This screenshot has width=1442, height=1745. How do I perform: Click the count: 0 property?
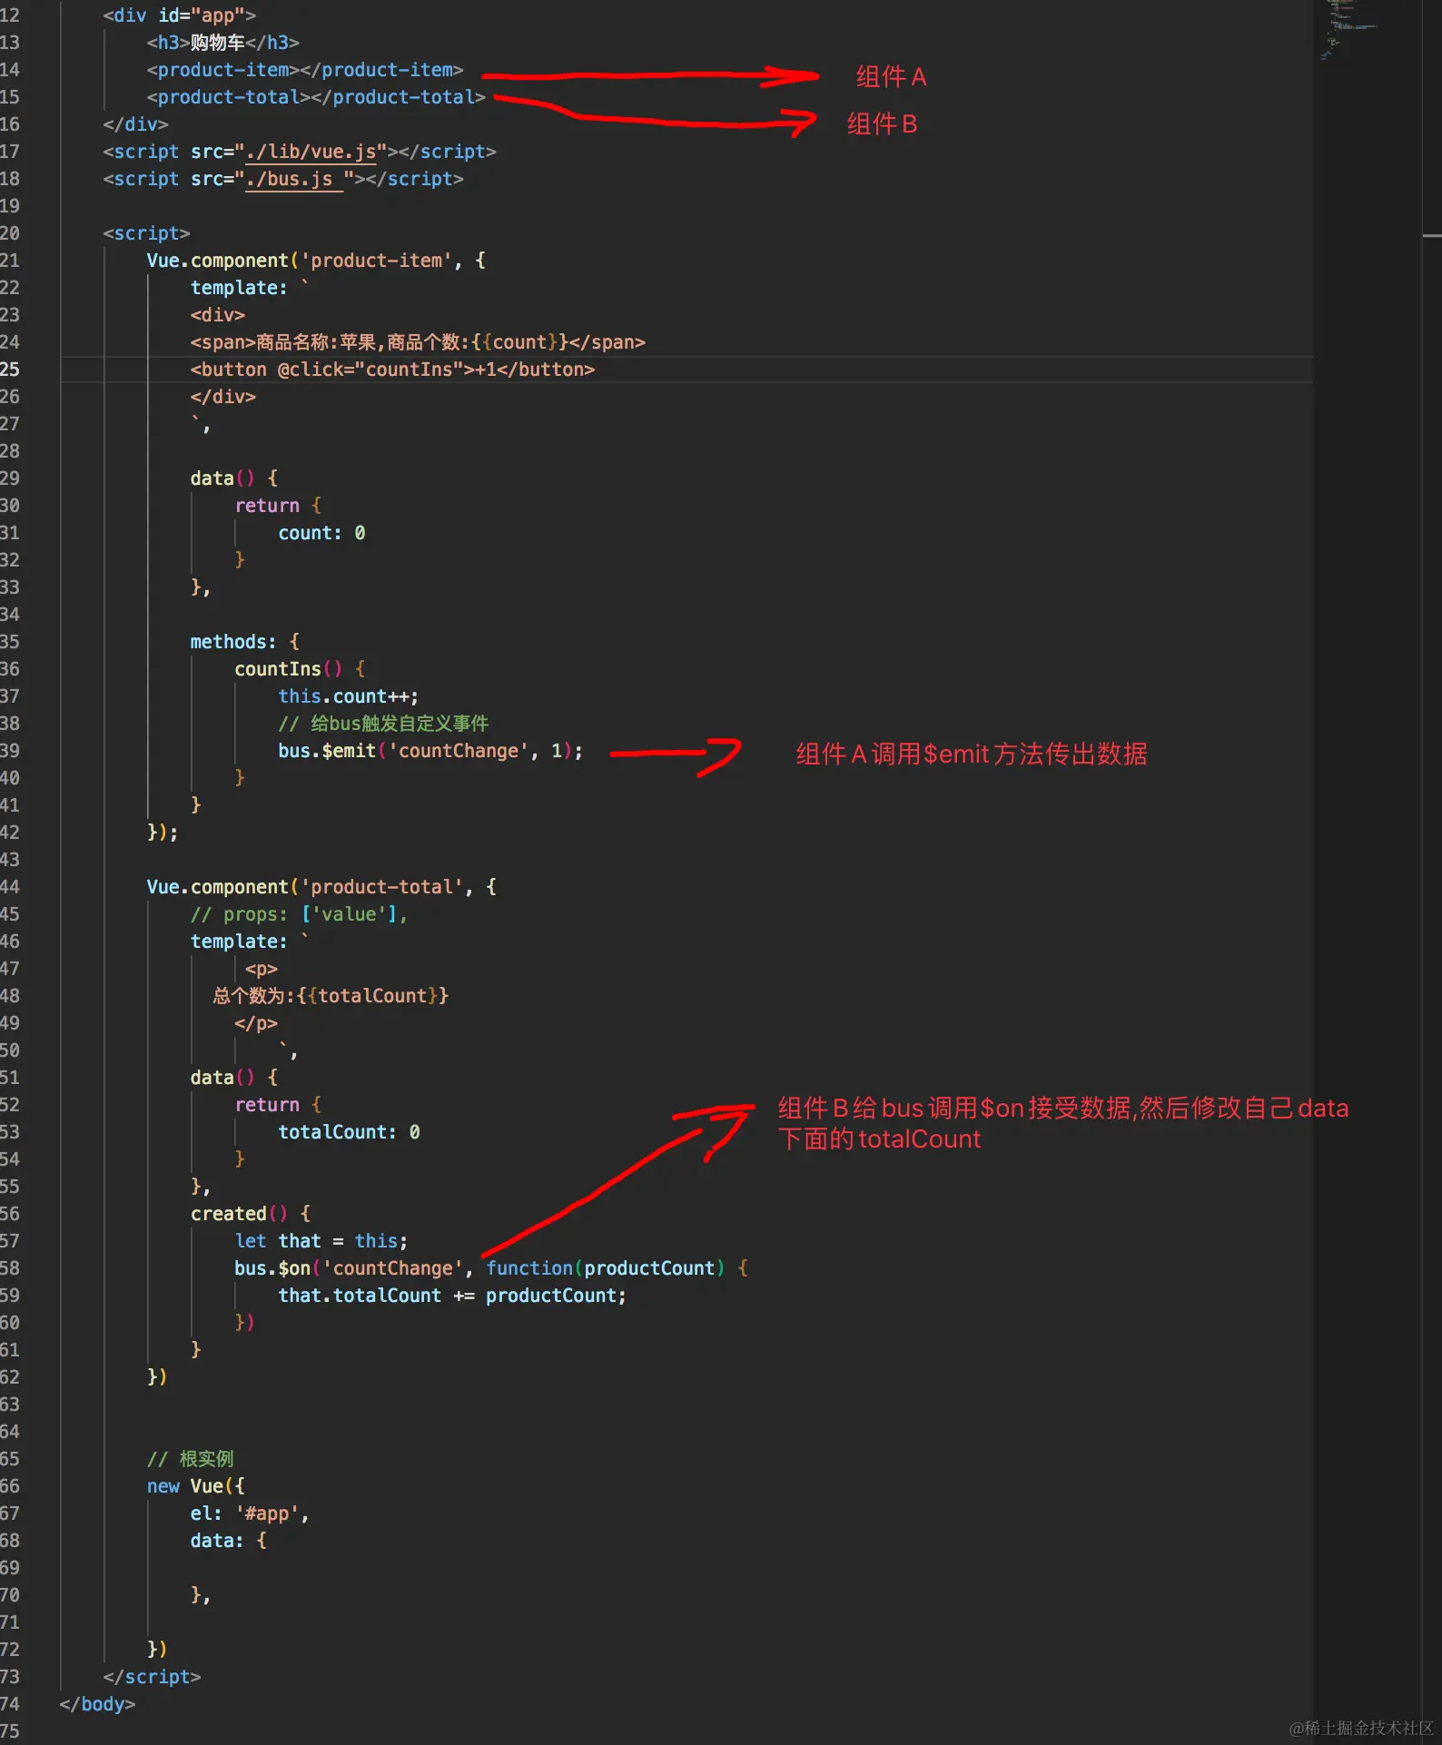321,533
